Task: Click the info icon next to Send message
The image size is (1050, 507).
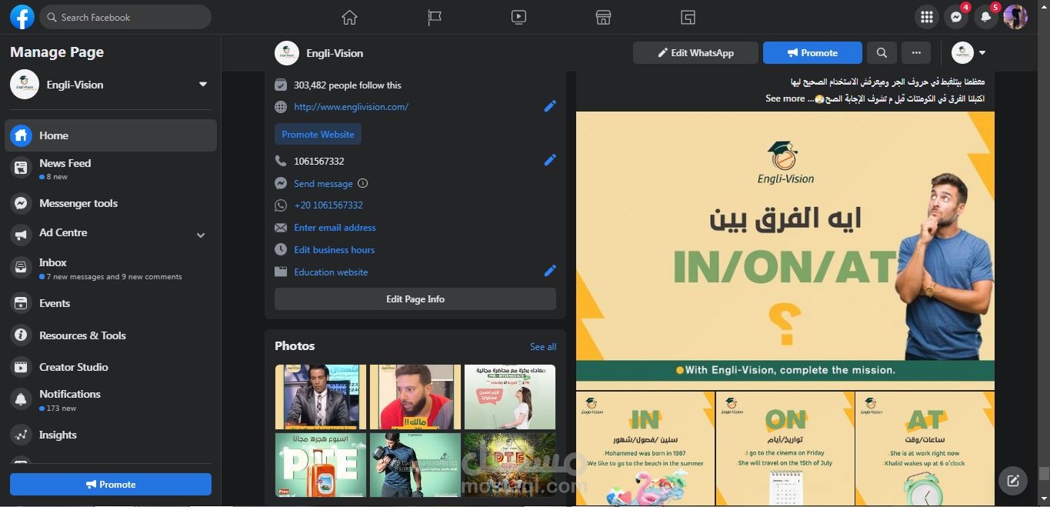Action: point(363,183)
